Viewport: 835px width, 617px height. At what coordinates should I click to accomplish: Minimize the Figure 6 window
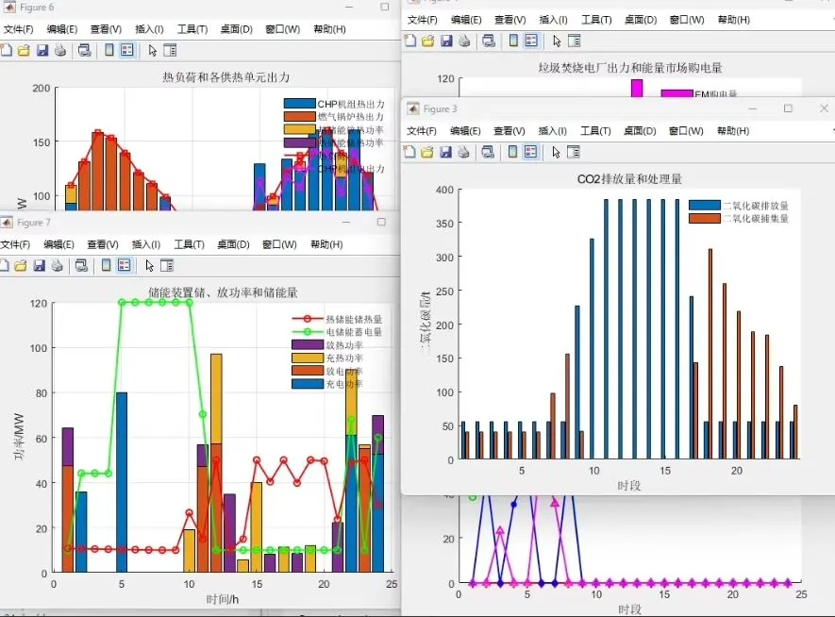tap(349, 7)
